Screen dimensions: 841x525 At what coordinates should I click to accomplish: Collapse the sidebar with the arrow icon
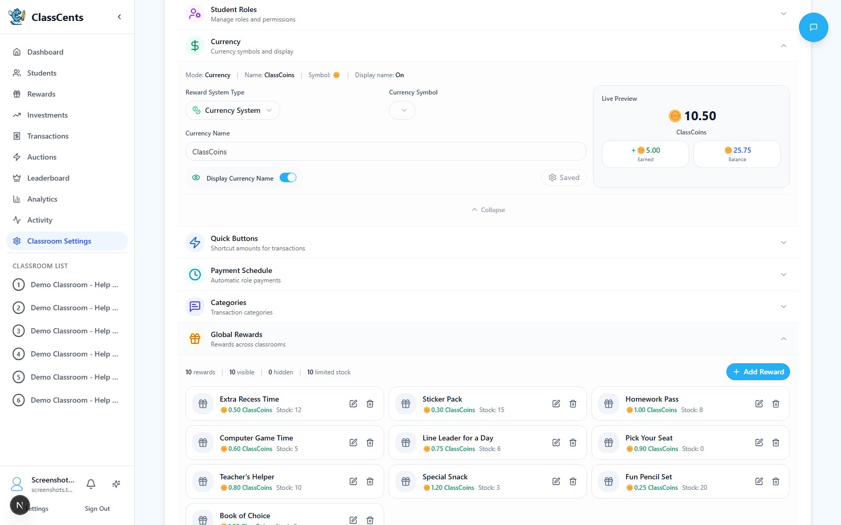119,17
